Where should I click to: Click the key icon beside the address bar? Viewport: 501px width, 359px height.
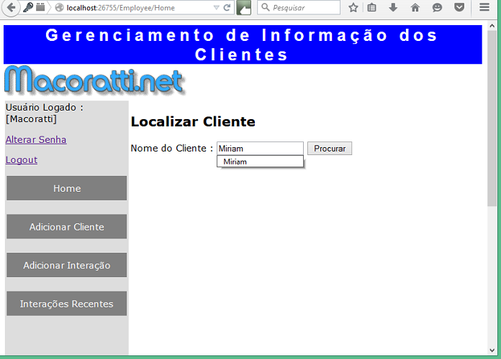tap(28, 7)
